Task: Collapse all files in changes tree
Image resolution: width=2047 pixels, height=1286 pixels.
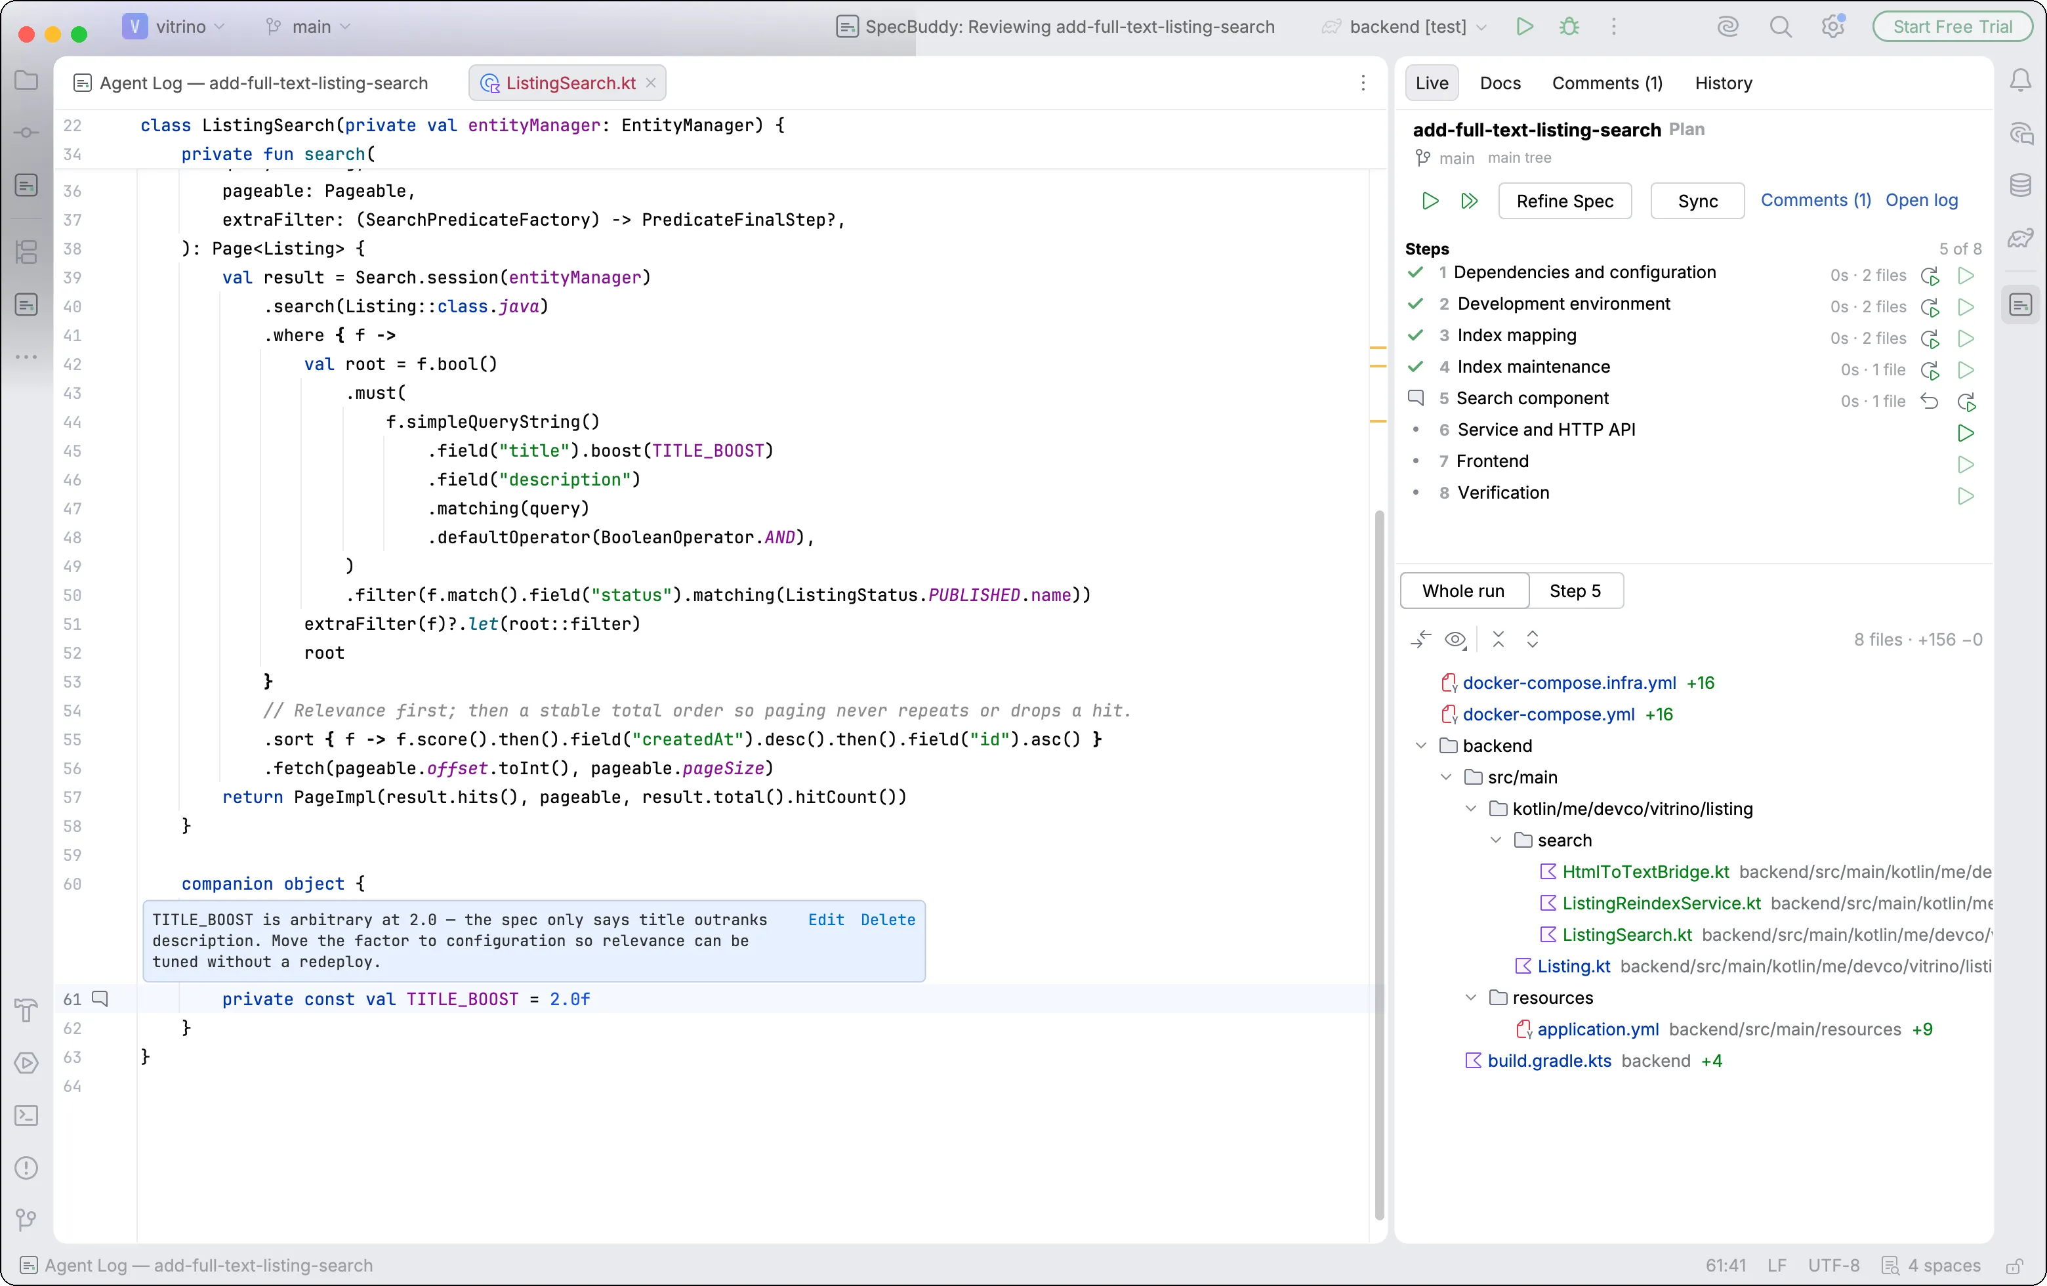Action: [1498, 639]
